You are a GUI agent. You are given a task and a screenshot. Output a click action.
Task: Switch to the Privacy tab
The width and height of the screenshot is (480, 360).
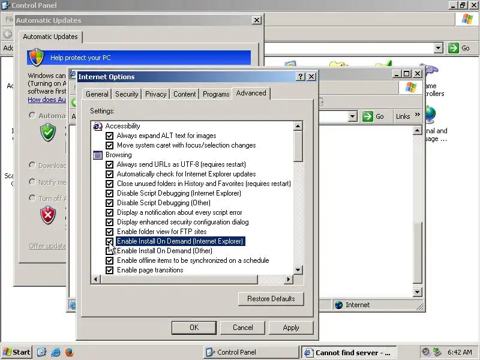[x=156, y=94]
